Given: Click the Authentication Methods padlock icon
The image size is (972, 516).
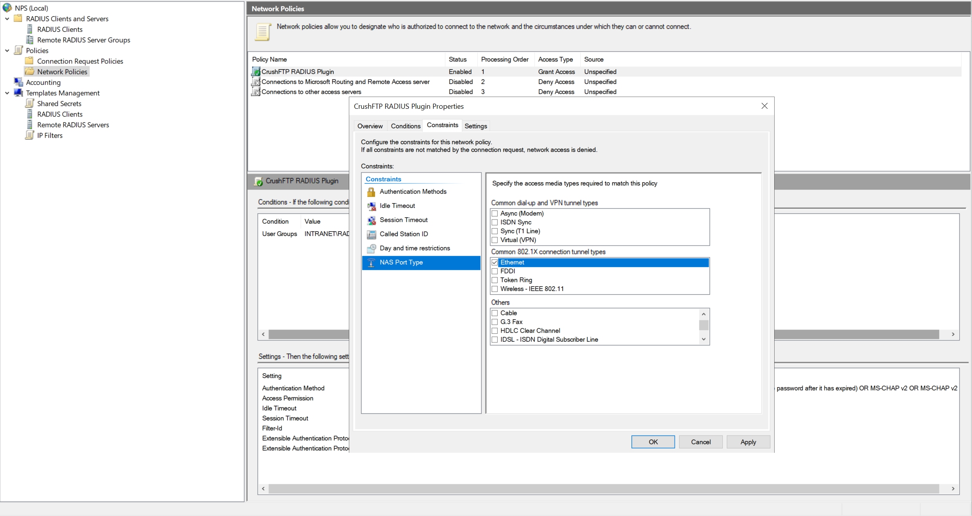Looking at the screenshot, I should click(x=371, y=192).
